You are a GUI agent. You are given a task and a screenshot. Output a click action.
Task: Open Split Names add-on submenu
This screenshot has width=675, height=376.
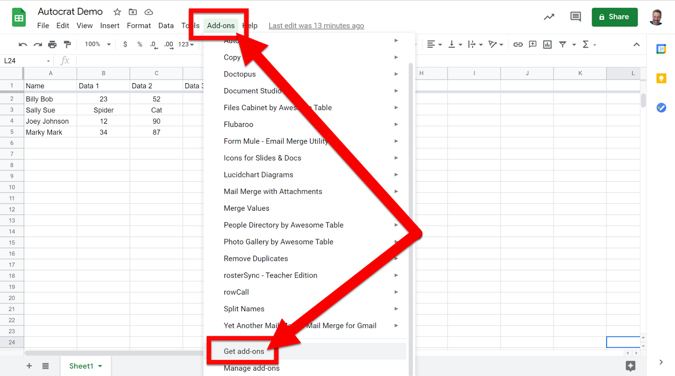pyautogui.click(x=305, y=309)
